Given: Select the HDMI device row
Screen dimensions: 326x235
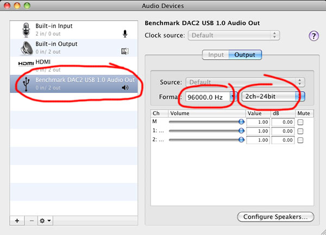Looking at the screenshot, I should click(74, 66).
